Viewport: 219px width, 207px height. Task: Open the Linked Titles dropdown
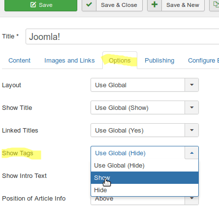click(x=145, y=130)
